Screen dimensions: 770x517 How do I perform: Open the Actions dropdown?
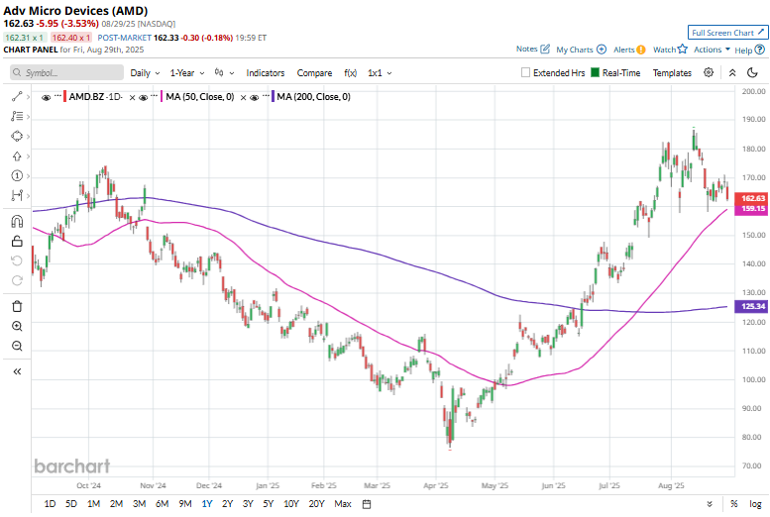pyautogui.click(x=712, y=50)
